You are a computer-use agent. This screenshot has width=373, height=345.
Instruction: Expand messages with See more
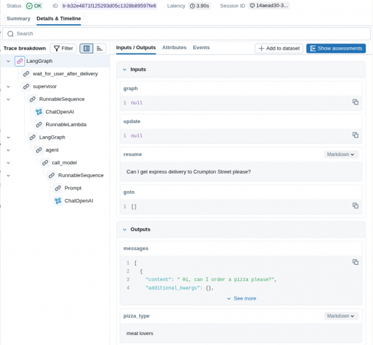click(x=242, y=298)
